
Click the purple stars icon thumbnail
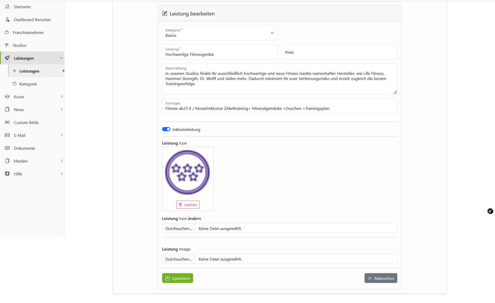(x=188, y=172)
